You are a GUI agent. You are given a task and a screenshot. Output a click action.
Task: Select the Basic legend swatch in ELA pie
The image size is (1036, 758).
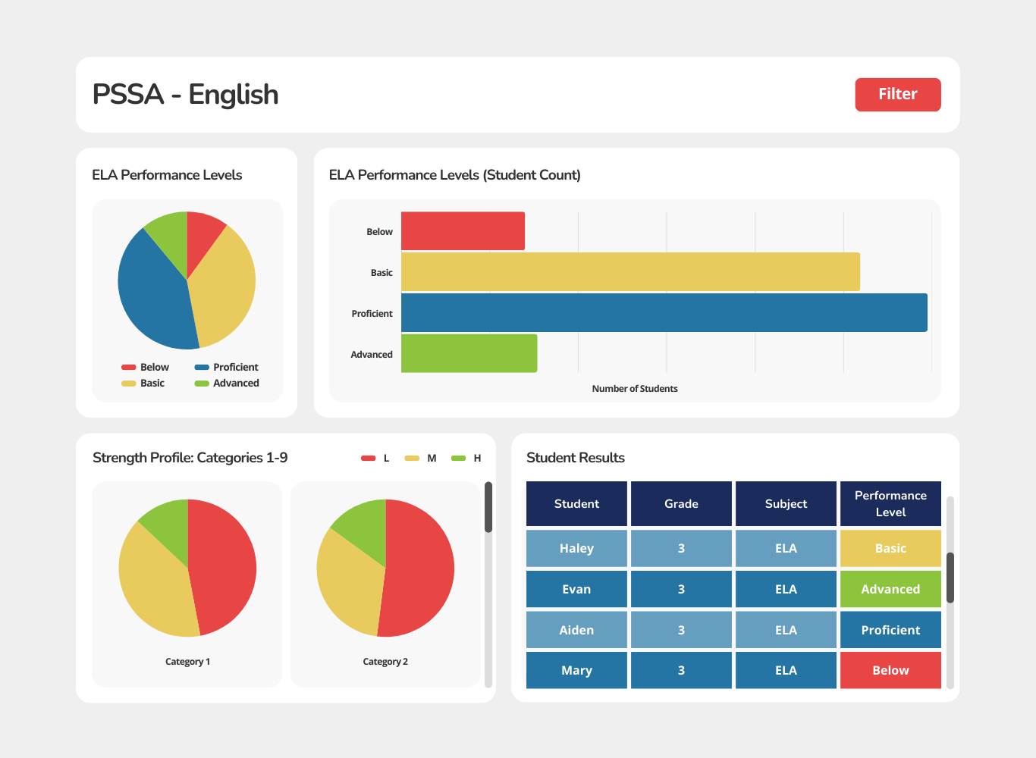[x=128, y=384]
